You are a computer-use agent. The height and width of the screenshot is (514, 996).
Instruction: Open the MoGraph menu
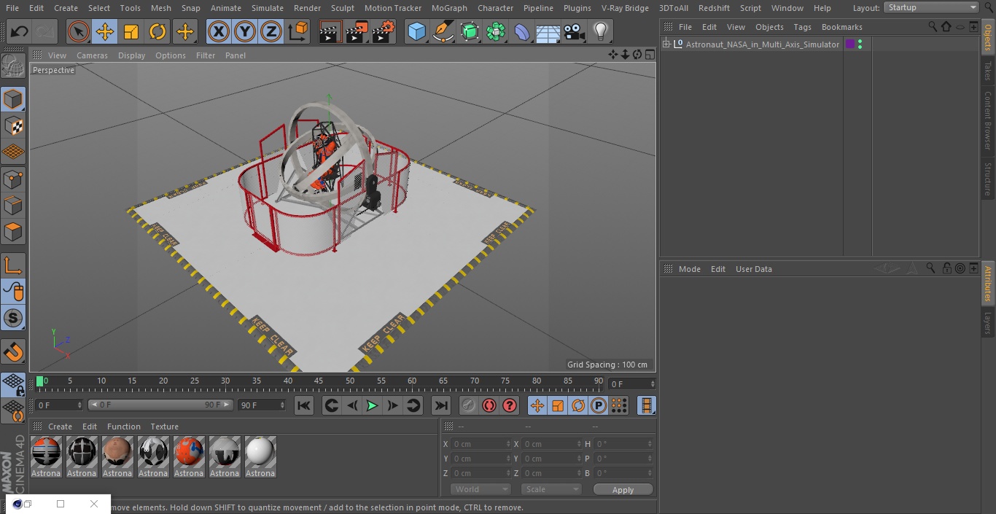coord(449,8)
